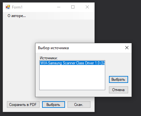This screenshot has height=116, width=141.
Task: Close the Form1 window
Action: pyautogui.click(x=87, y=7)
